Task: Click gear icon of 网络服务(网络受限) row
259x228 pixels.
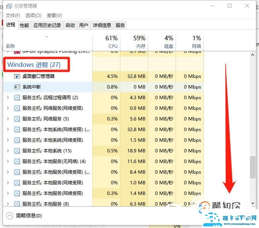Action: pyautogui.click(x=17, y=108)
